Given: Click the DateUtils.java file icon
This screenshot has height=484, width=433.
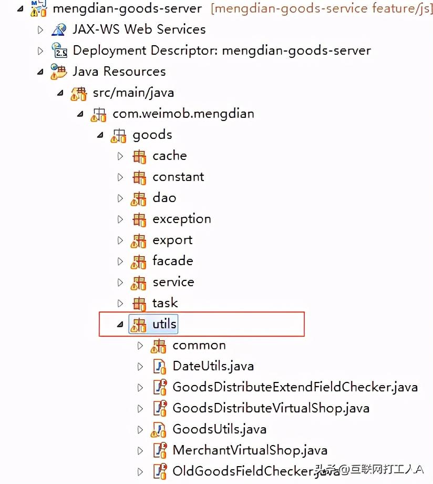Looking at the screenshot, I should (x=159, y=366).
